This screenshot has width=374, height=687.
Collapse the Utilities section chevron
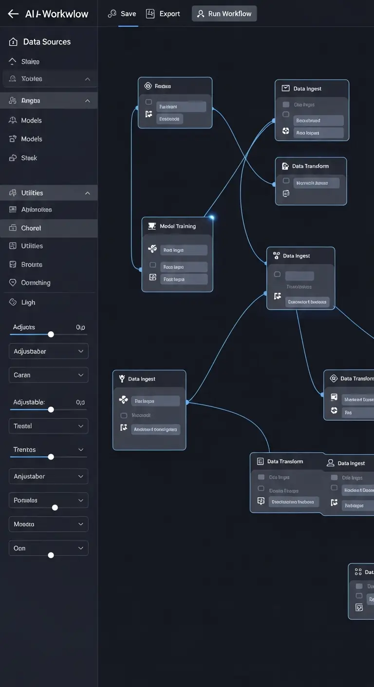coord(88,193)
